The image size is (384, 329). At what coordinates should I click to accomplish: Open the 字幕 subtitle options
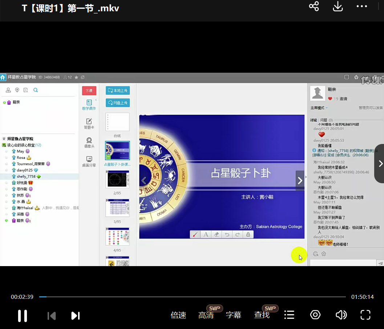(x=234, y=315)
